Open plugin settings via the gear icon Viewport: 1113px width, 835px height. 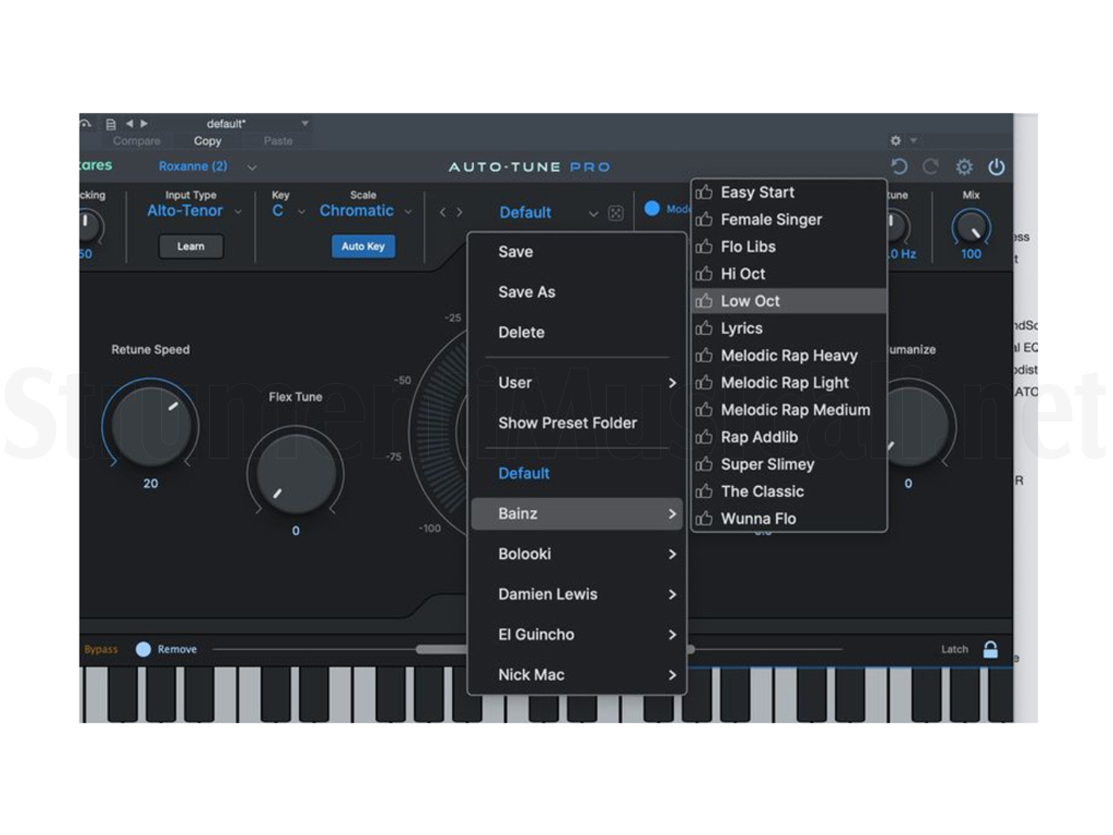click(964, 166)
